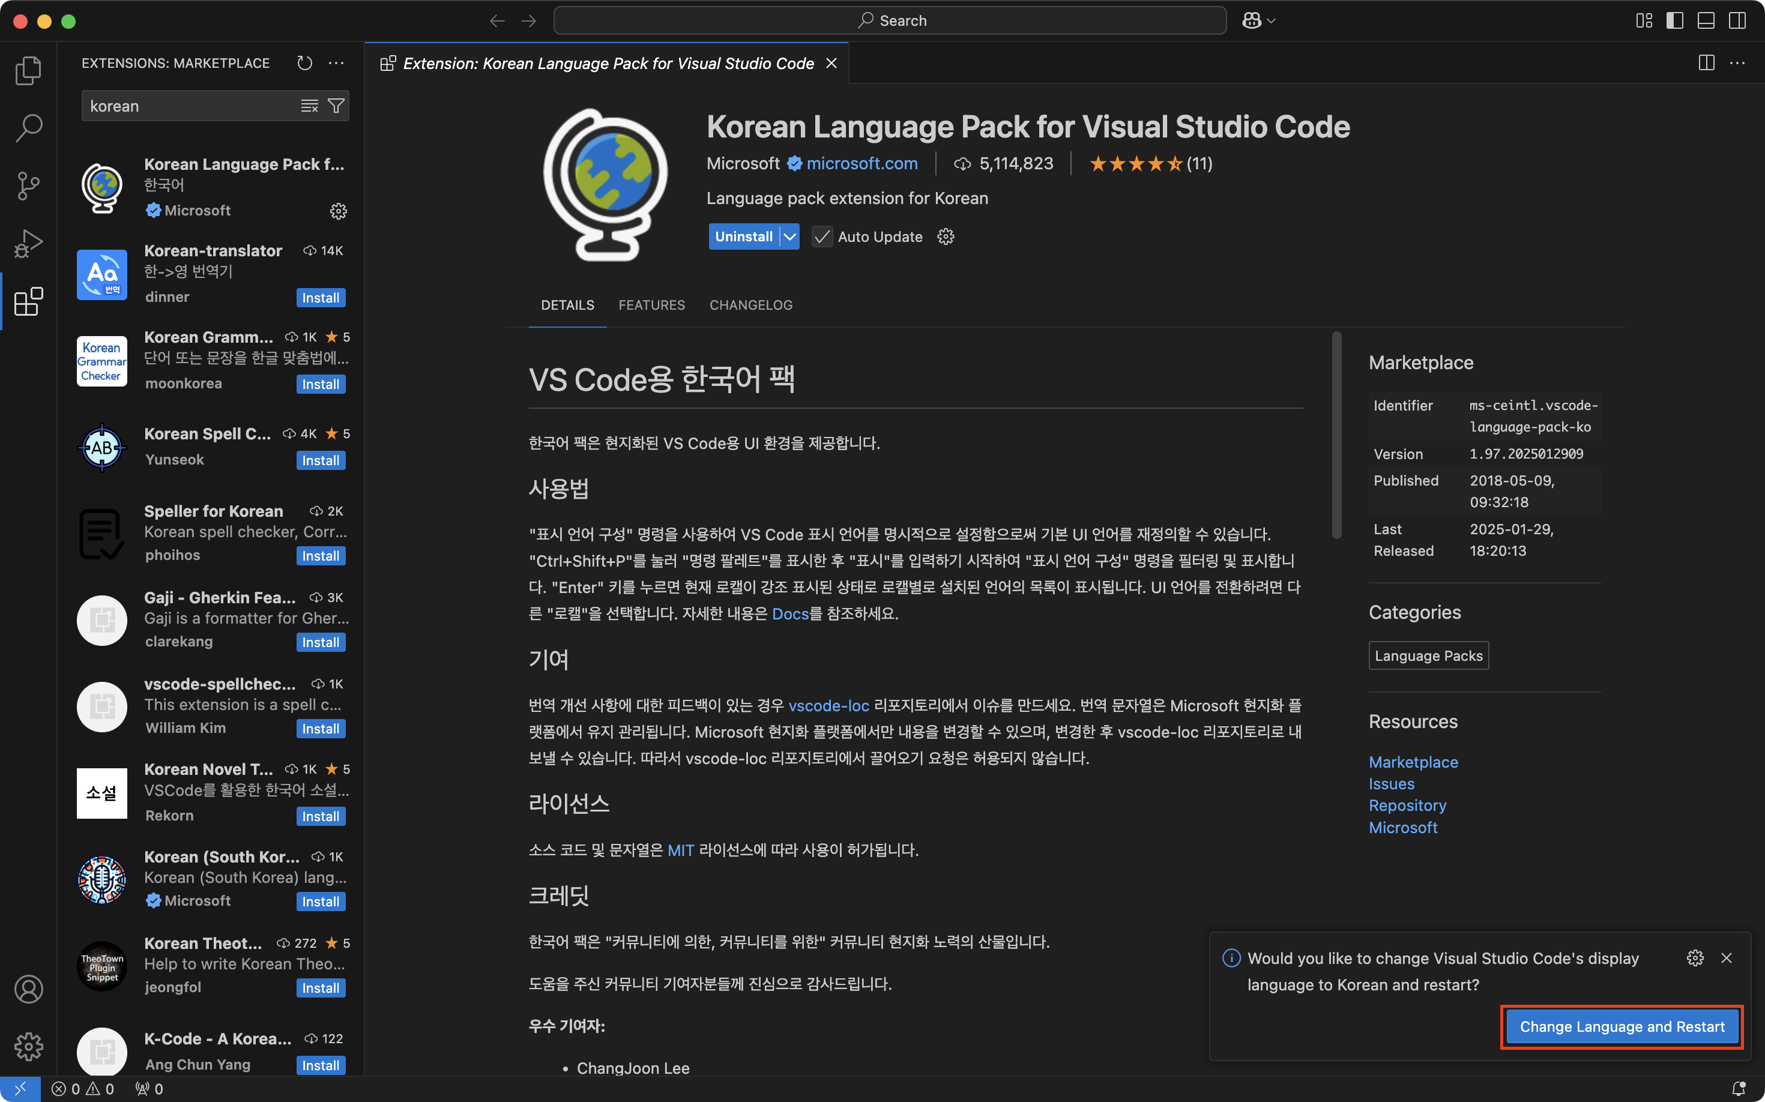Switch to the FEATURES tab
The width and height of the screenshot is (1765, 1102).
(651, 305)
